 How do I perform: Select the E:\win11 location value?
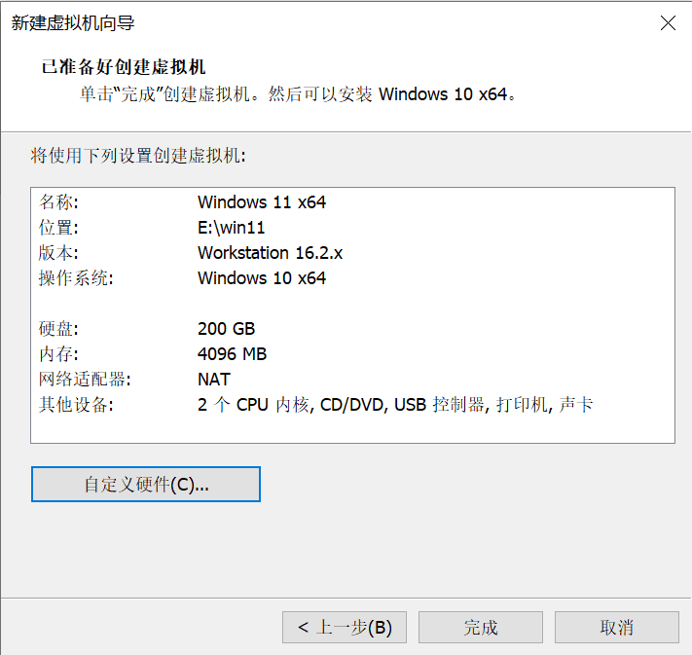tap(231, 228)
